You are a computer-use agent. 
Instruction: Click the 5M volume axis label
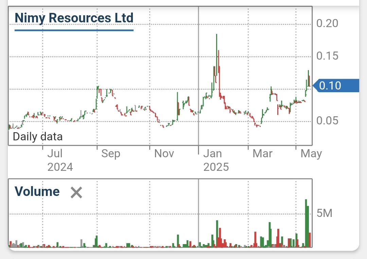click(324, 214)
